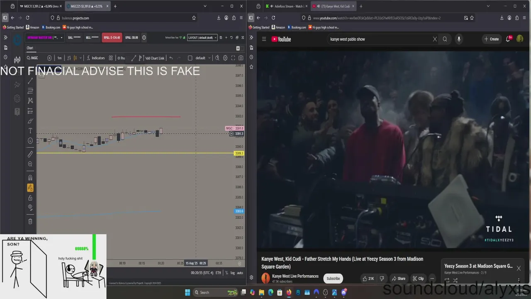Open the YouTube hamburger guide menu
The width and height of the screenshot is (531, 299).
click(x=264, y=39)
